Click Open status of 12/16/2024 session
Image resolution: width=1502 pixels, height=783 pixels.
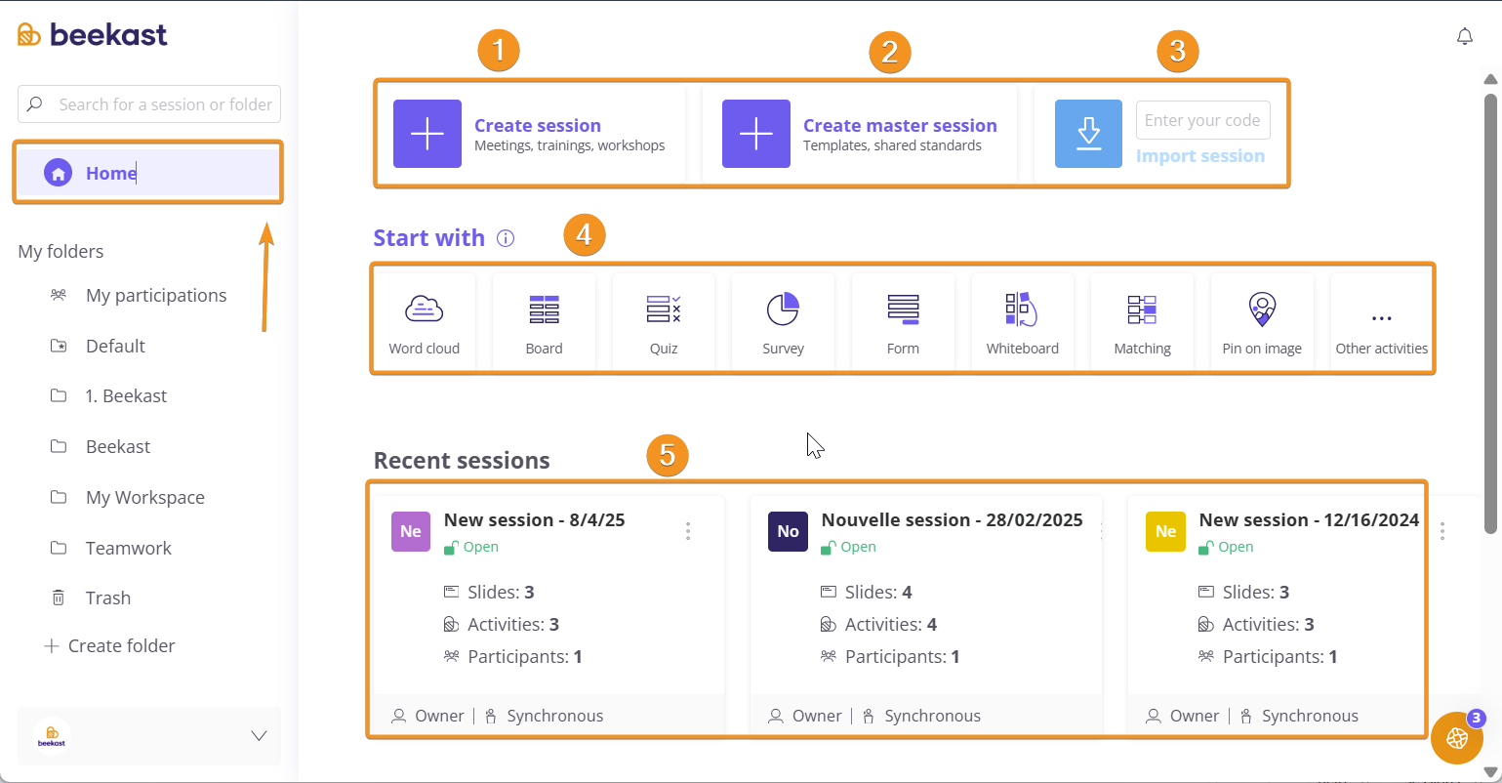point(1227,547)
